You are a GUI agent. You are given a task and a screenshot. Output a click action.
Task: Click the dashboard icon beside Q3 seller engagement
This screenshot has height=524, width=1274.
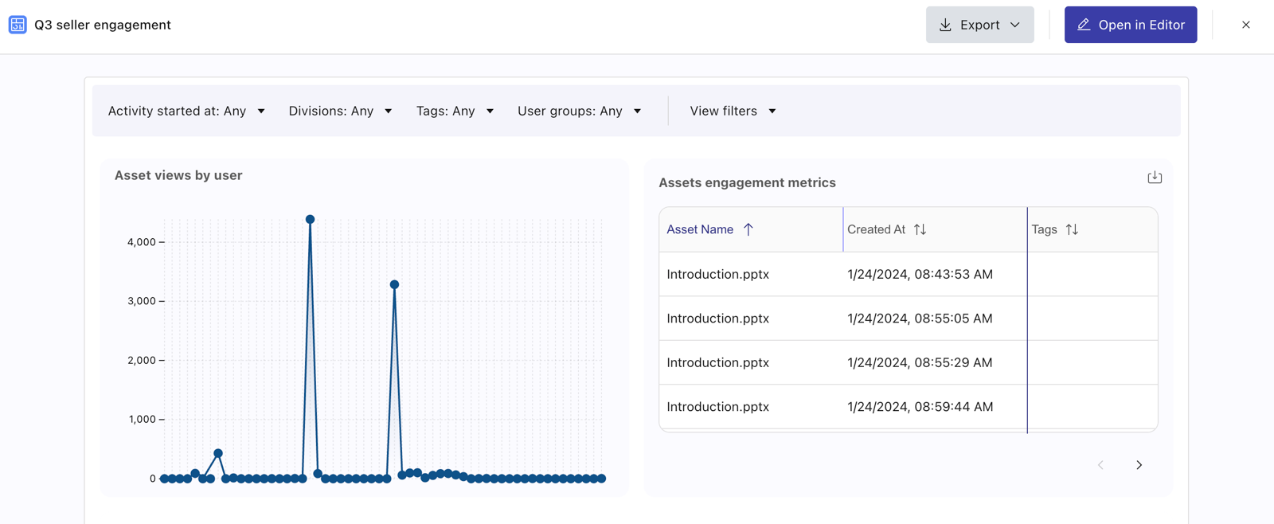click(x=18, y=25)
